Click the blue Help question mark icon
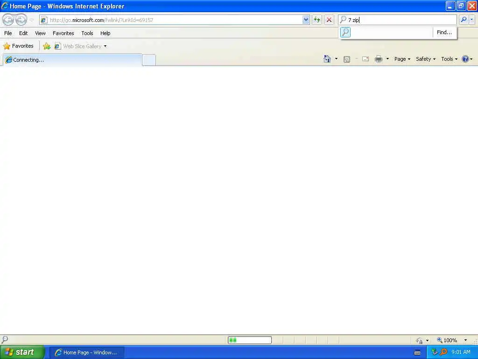Viewport: 478px width, 359px height. coord(465,59)
